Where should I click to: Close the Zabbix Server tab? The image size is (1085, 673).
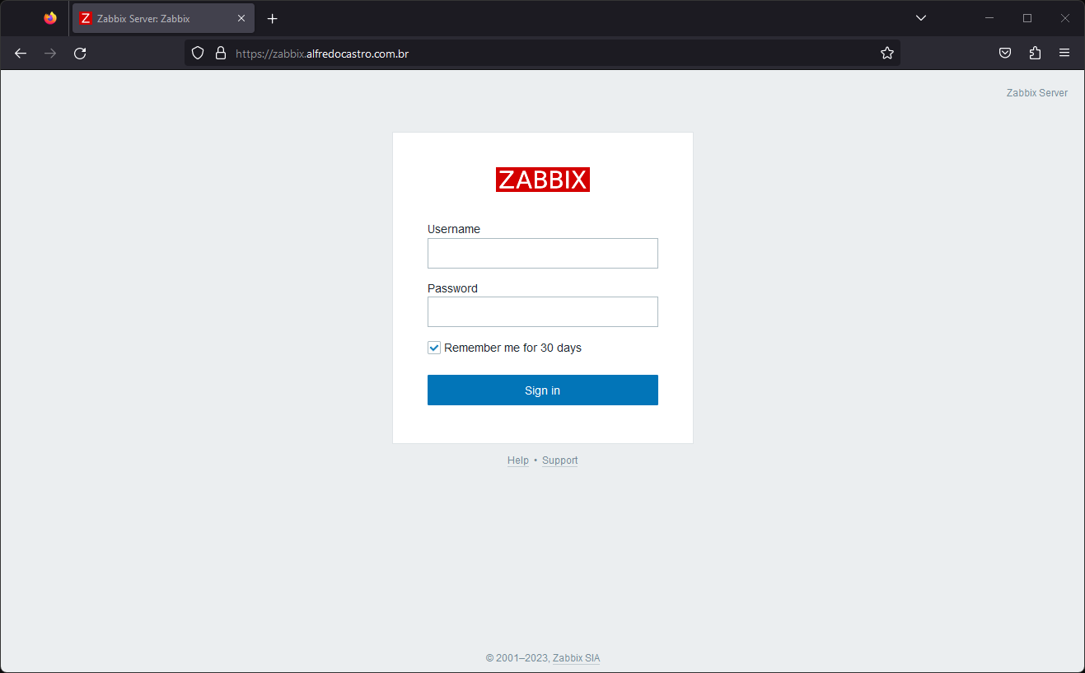[241, 18]
